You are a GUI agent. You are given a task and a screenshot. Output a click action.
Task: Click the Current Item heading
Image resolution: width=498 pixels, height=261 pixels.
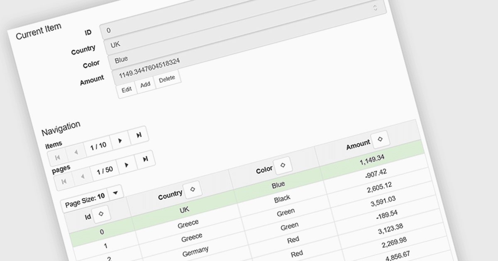[x=39, y=31]
